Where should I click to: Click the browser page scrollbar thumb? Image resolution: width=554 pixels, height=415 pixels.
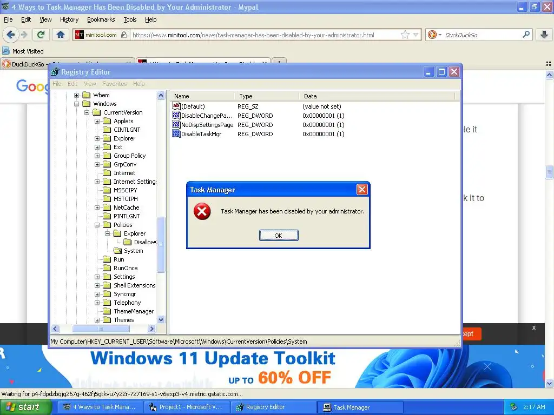pos(549,172)
